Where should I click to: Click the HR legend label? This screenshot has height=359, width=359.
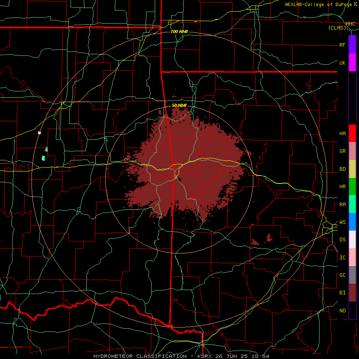pyautogui.click(x=342, y=187)
